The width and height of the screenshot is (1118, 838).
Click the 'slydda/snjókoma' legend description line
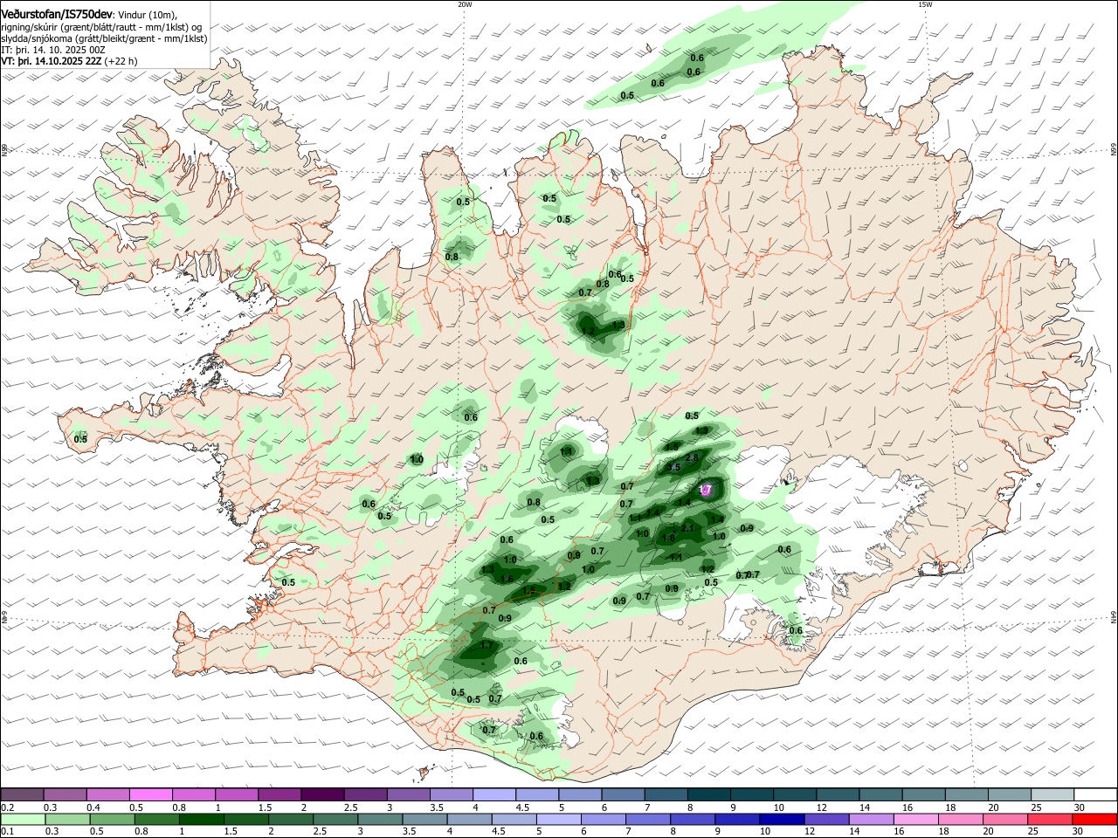point(104,38)
